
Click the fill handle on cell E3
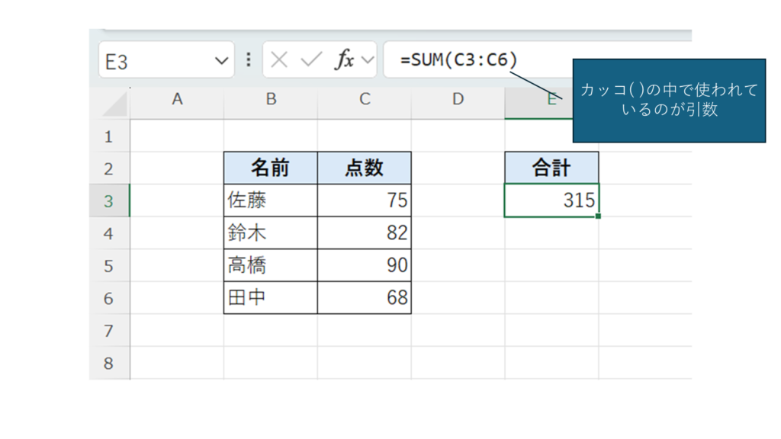598,216
